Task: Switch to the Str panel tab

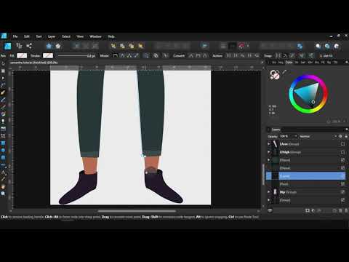Action: pyautogui.click(x=297, y=63)
